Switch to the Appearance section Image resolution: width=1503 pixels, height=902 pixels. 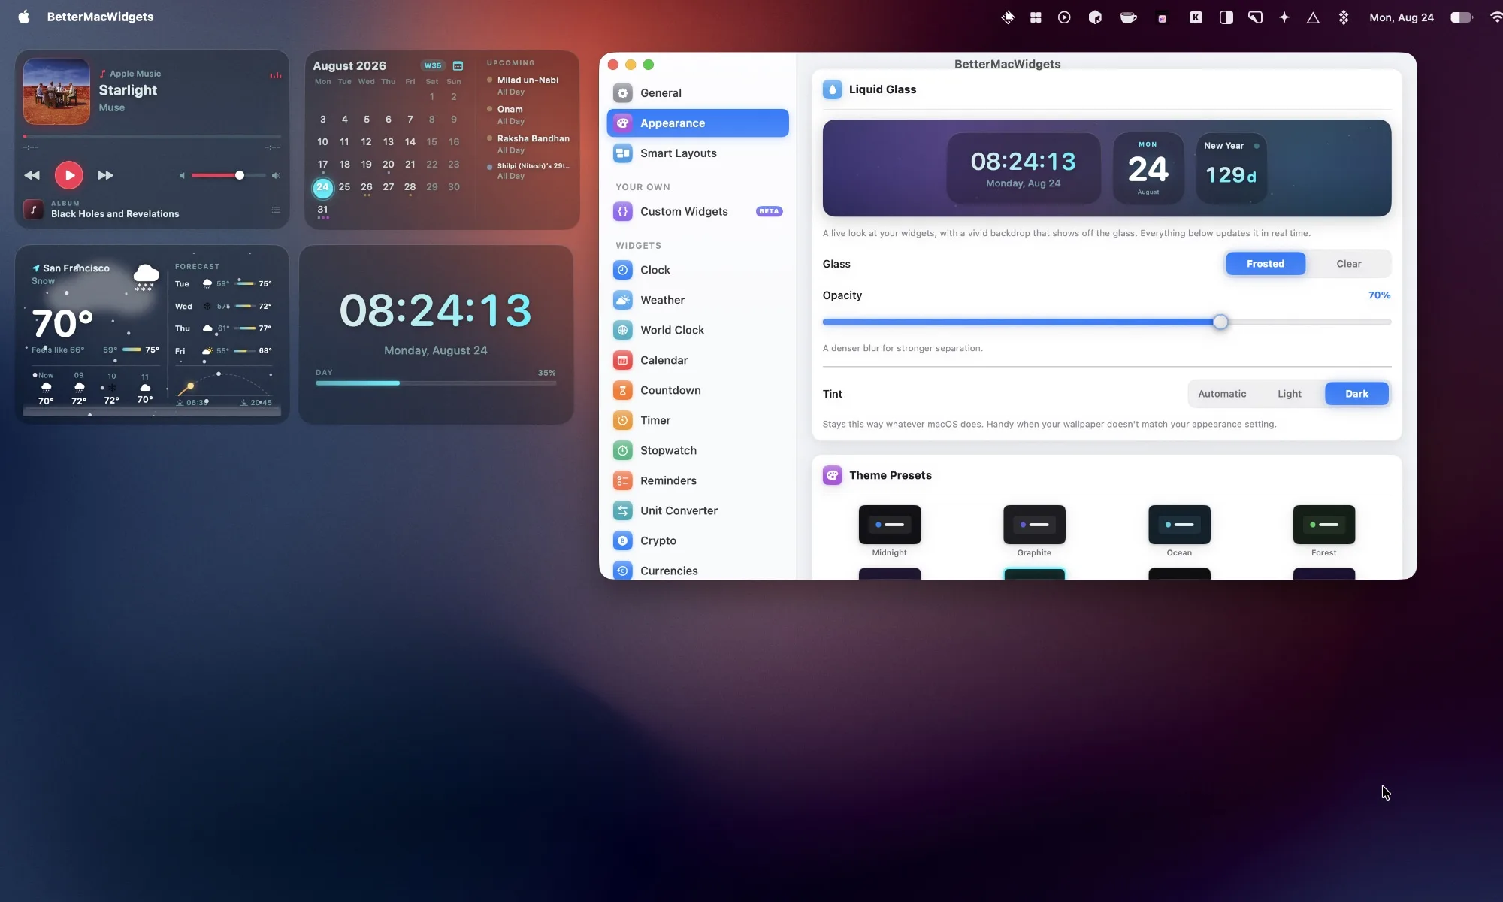tap(697, 123)
